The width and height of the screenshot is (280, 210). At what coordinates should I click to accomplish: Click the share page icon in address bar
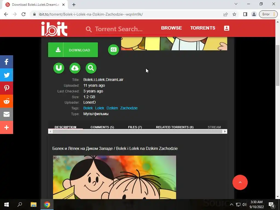[x=226, y=14]
